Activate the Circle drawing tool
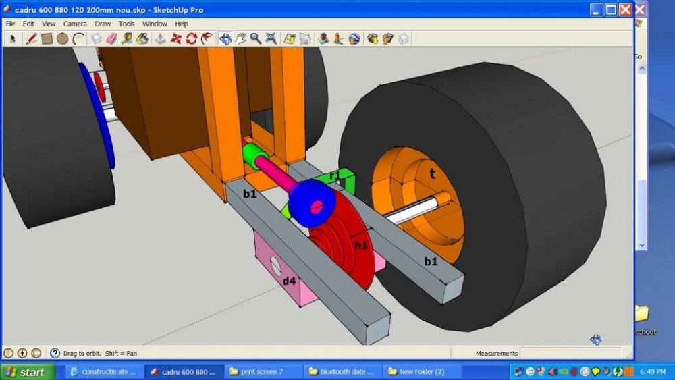 click(x=62, y=39)
